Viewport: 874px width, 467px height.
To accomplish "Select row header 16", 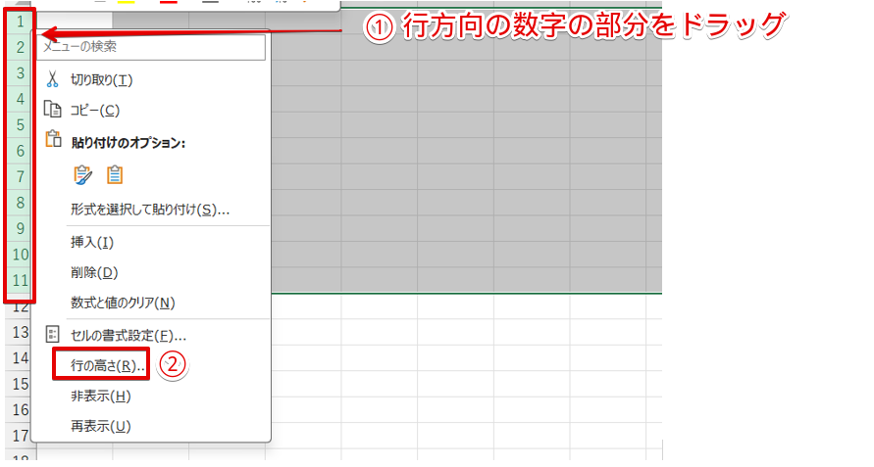I will tap(20, 409).
